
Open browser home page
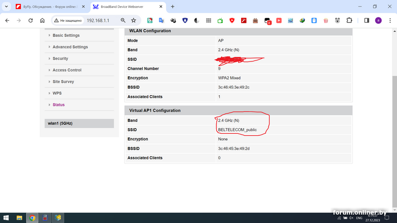coord(43,20)
